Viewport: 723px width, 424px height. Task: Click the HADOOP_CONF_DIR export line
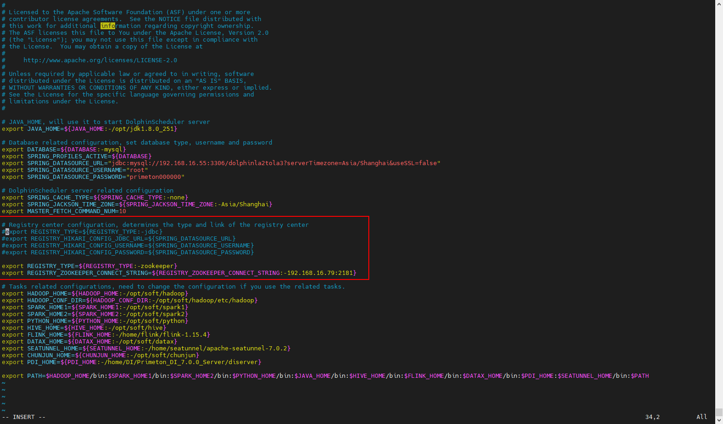pos(129,301)
